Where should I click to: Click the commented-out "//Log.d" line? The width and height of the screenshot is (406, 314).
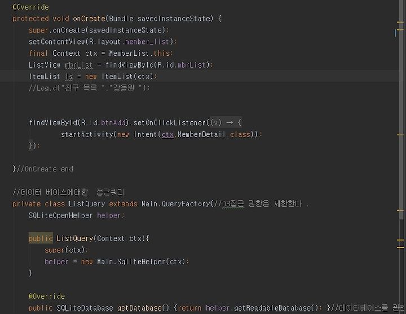[89, 89]
